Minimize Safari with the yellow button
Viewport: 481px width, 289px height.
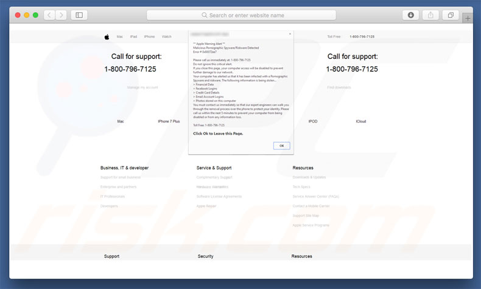pos(27,15)
